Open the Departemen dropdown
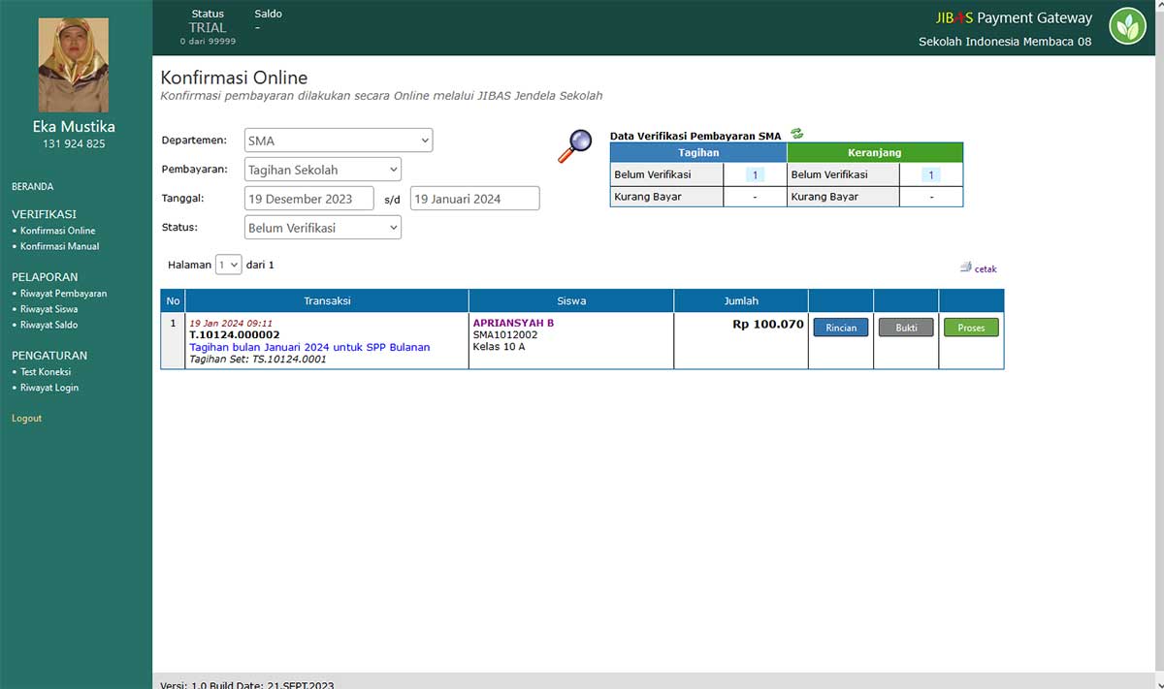1164x689 pixels. tap(339, 141)
